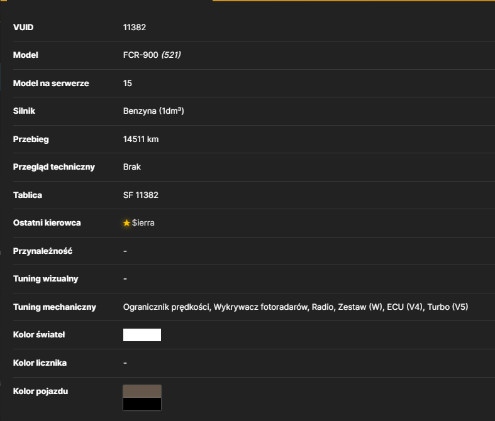Click the Ostatni kierowca label
Image resolution: width=495 pixels, height=421 pixels.
click(x=47, y=223)
